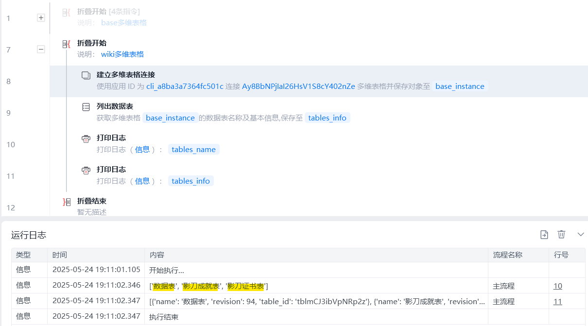This screenshot has width=588, height=326.
Task: Click the tables_info variable in line 9
Action: 327,118
